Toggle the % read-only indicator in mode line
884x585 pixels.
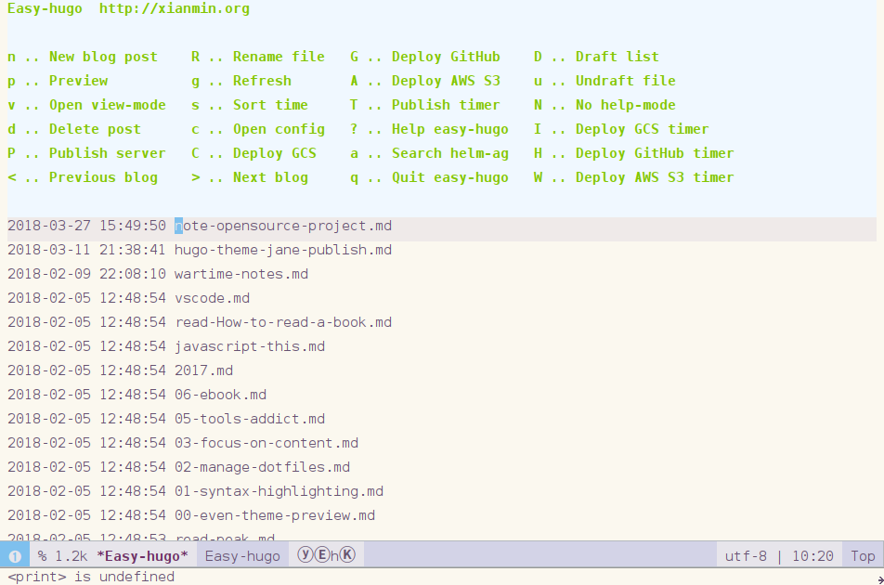click(x=43, y=556)
